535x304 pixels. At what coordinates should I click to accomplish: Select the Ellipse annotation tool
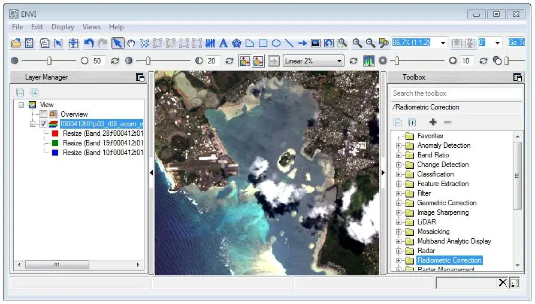pyautogui.click(x=276, y=43)
